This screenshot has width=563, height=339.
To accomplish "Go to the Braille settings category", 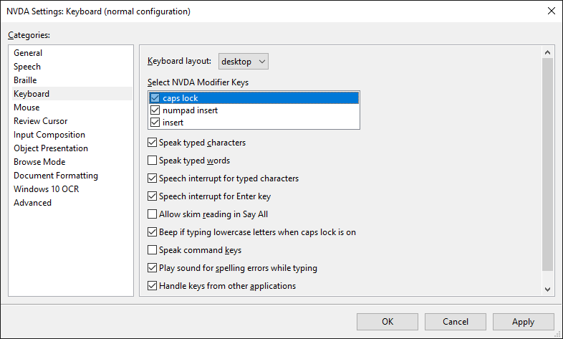I will coord(72,80).
